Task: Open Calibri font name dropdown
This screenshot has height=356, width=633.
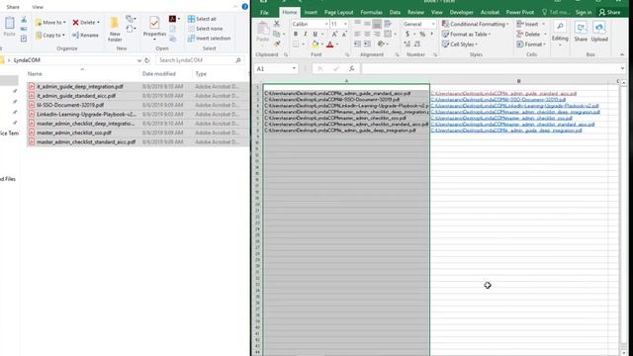Action: pyautogui.click(x=326, y=24)
